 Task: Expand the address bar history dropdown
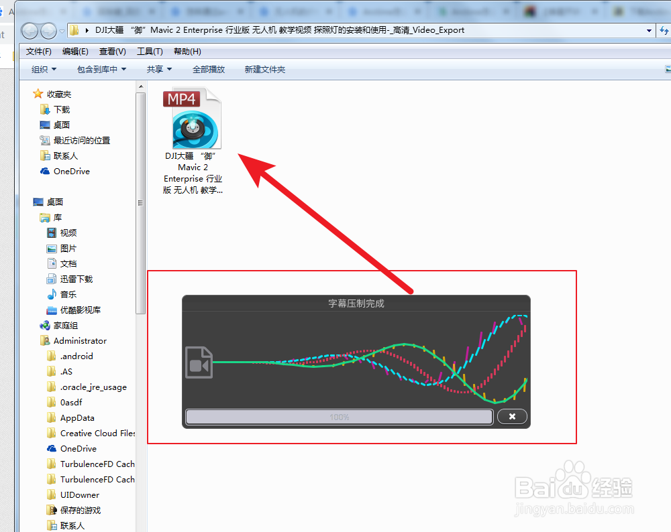(649, 30)
